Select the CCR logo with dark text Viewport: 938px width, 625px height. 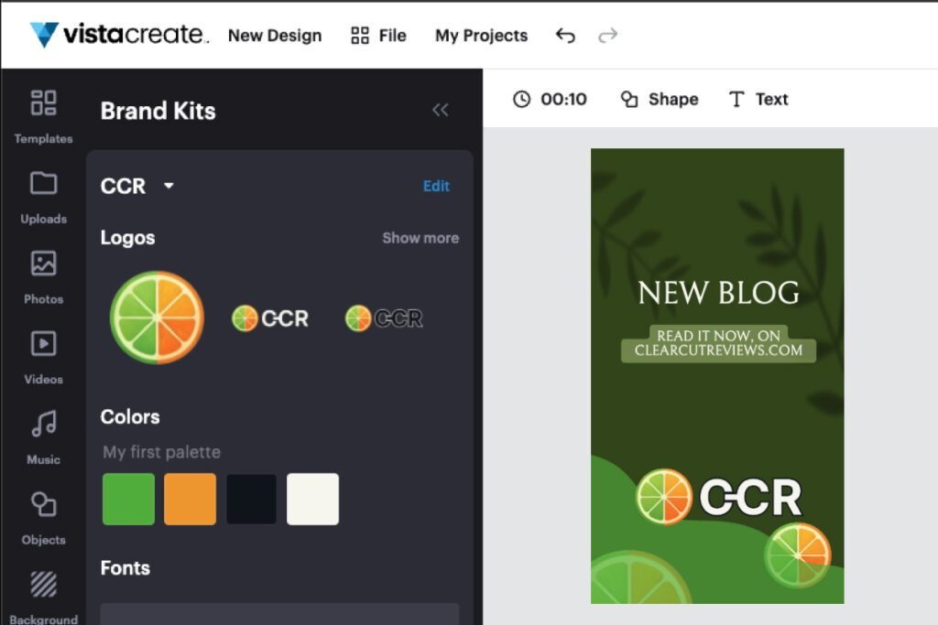pyautogui.click(x=384, y=318)
